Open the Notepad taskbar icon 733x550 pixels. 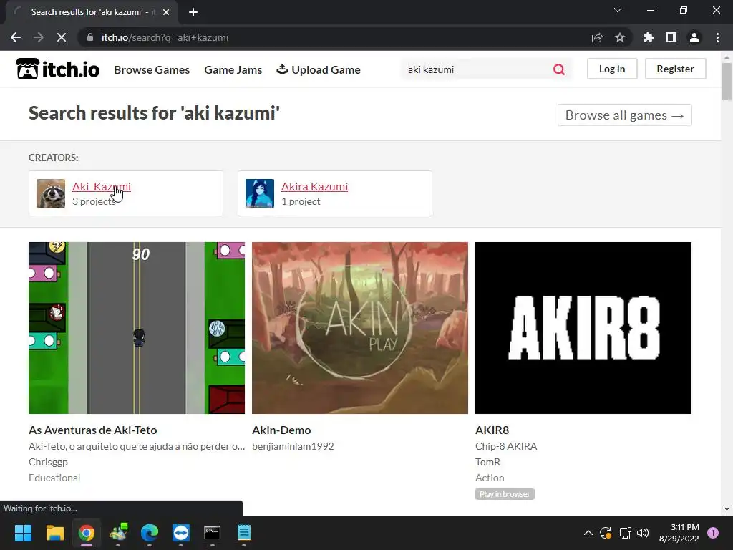coord(244,532)
